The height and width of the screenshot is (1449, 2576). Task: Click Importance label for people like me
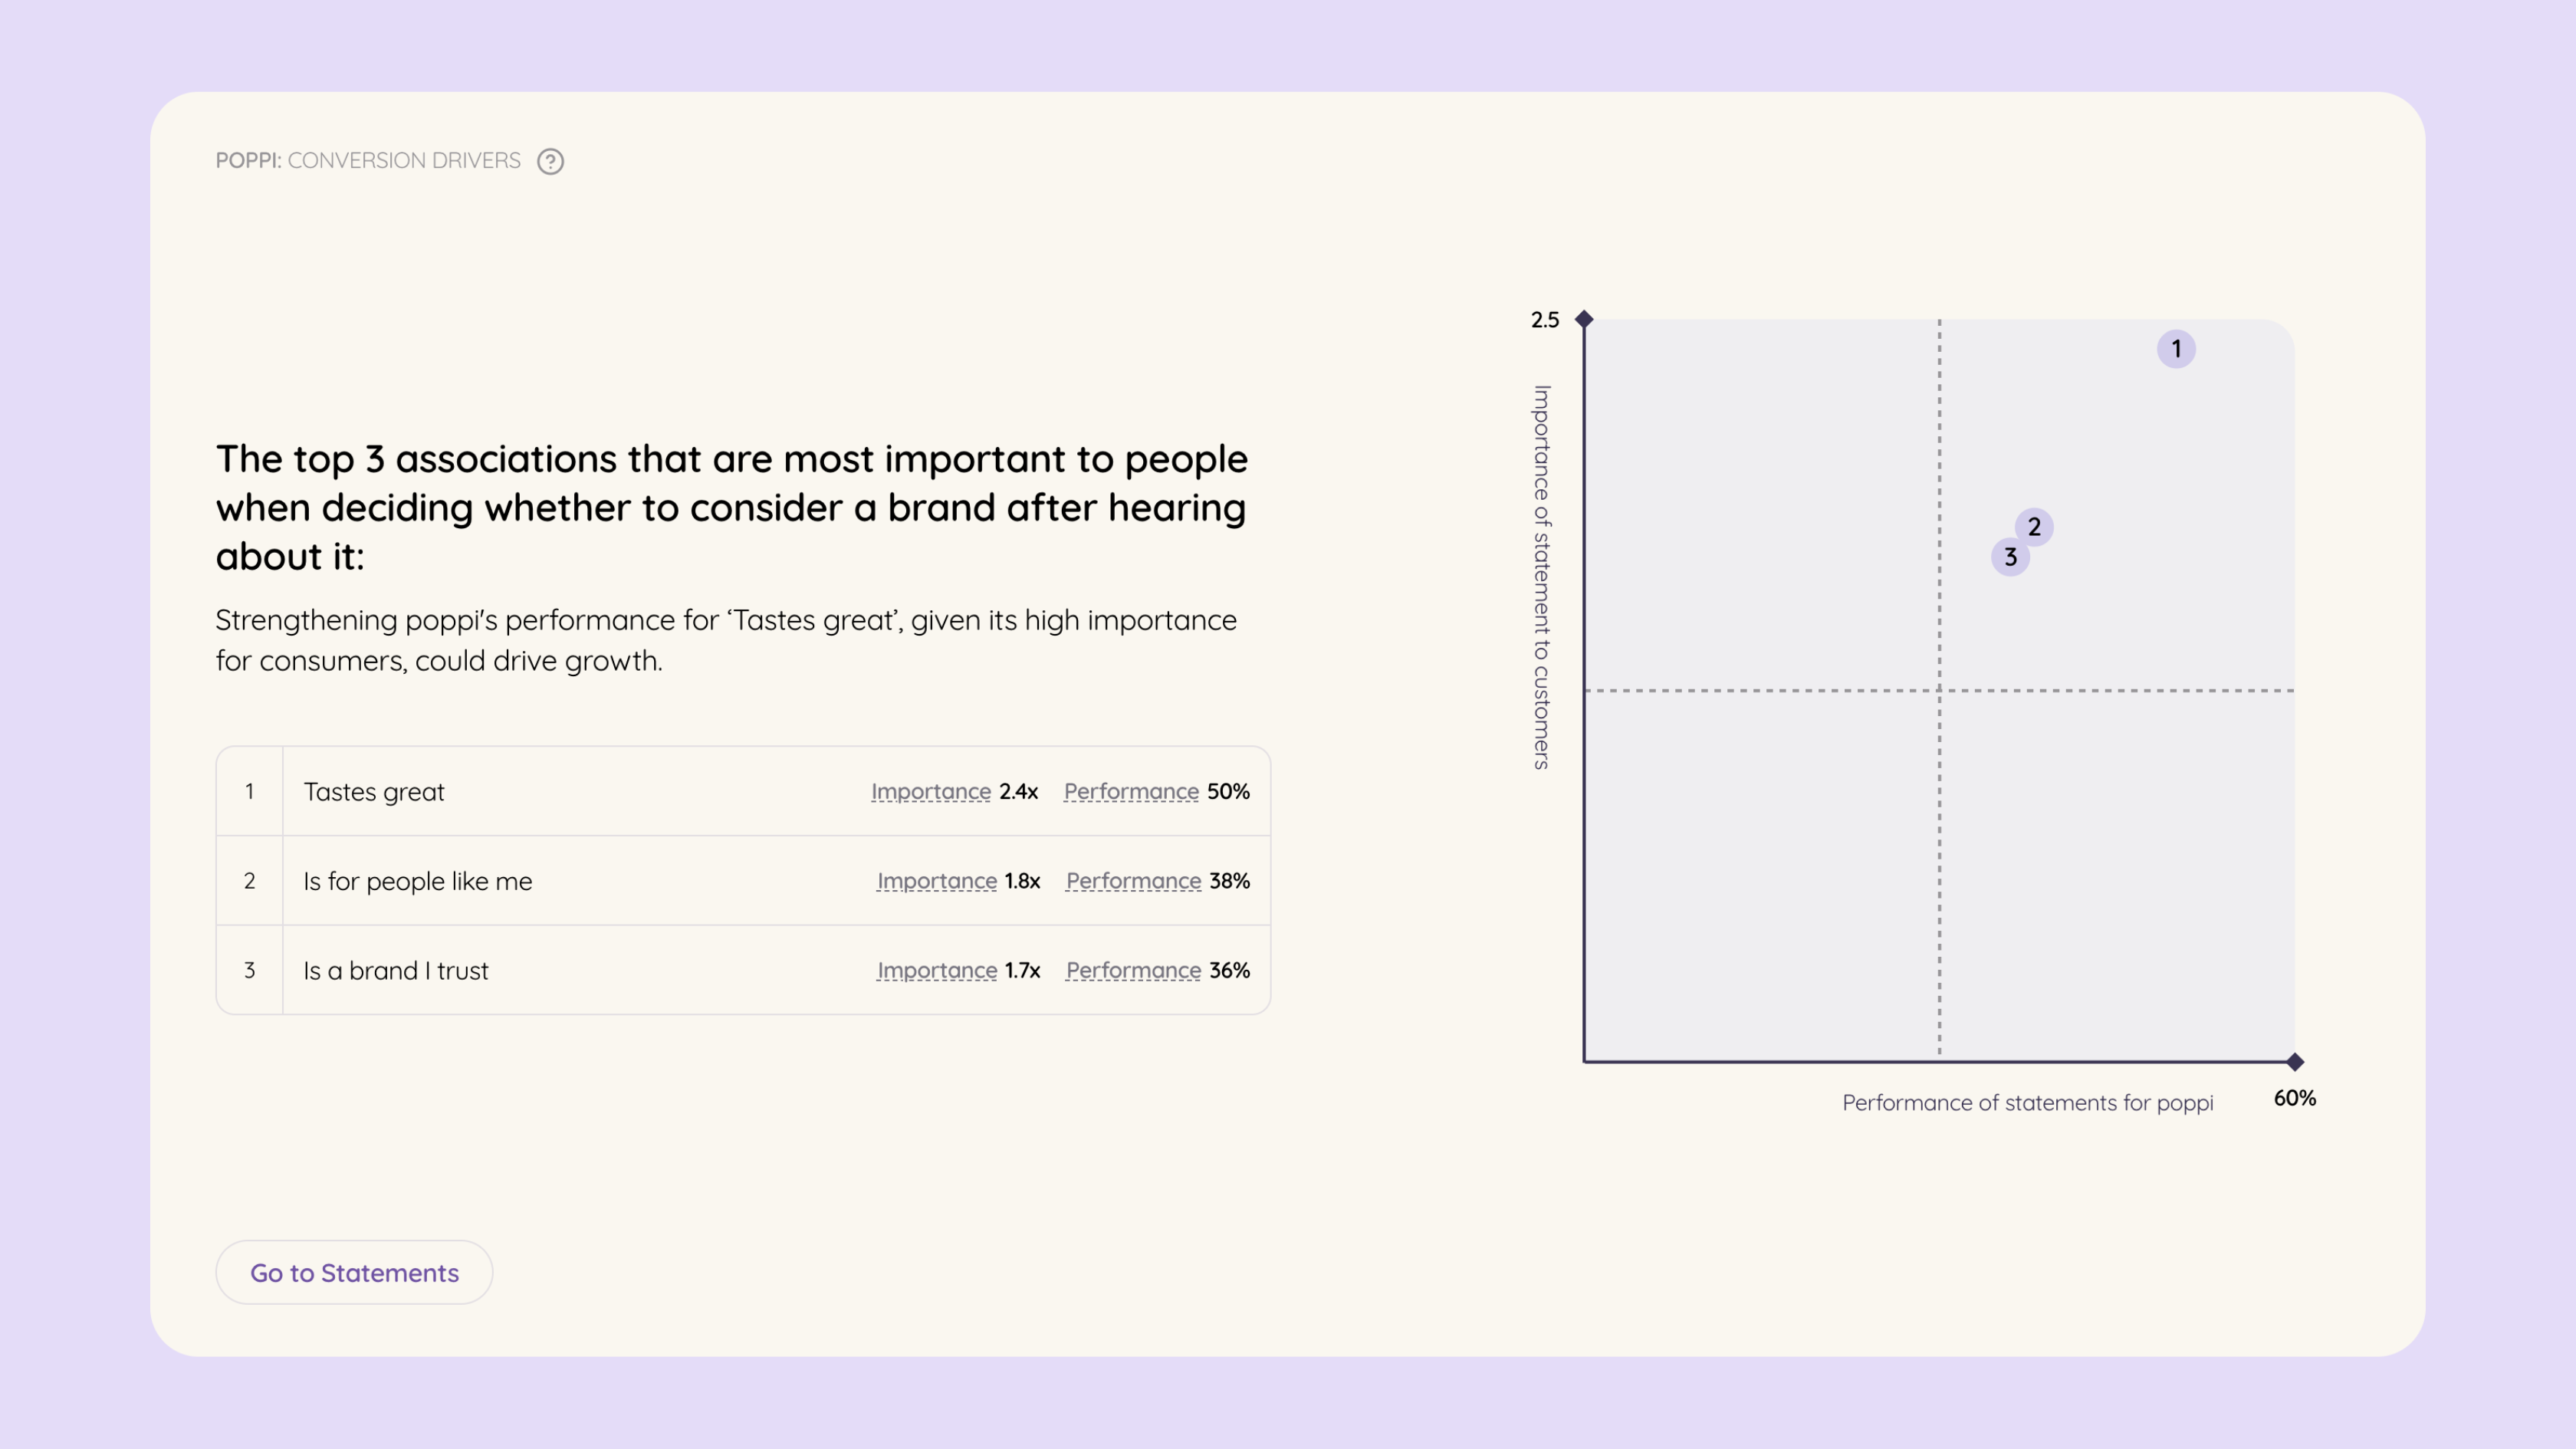[936, 881]
